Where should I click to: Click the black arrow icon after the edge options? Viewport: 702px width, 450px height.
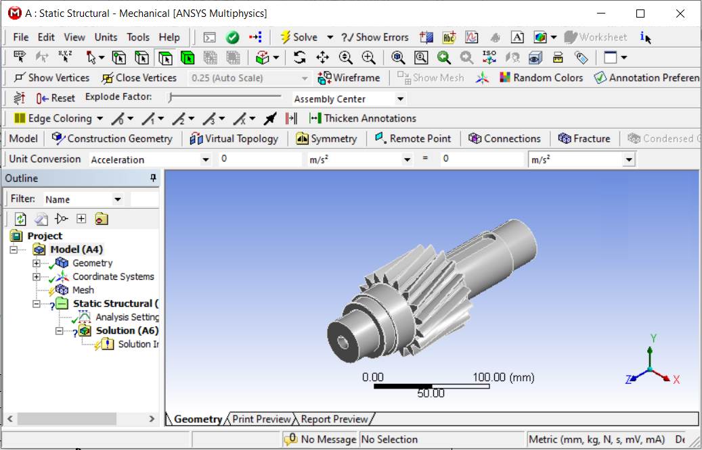(x=270, y=118)
